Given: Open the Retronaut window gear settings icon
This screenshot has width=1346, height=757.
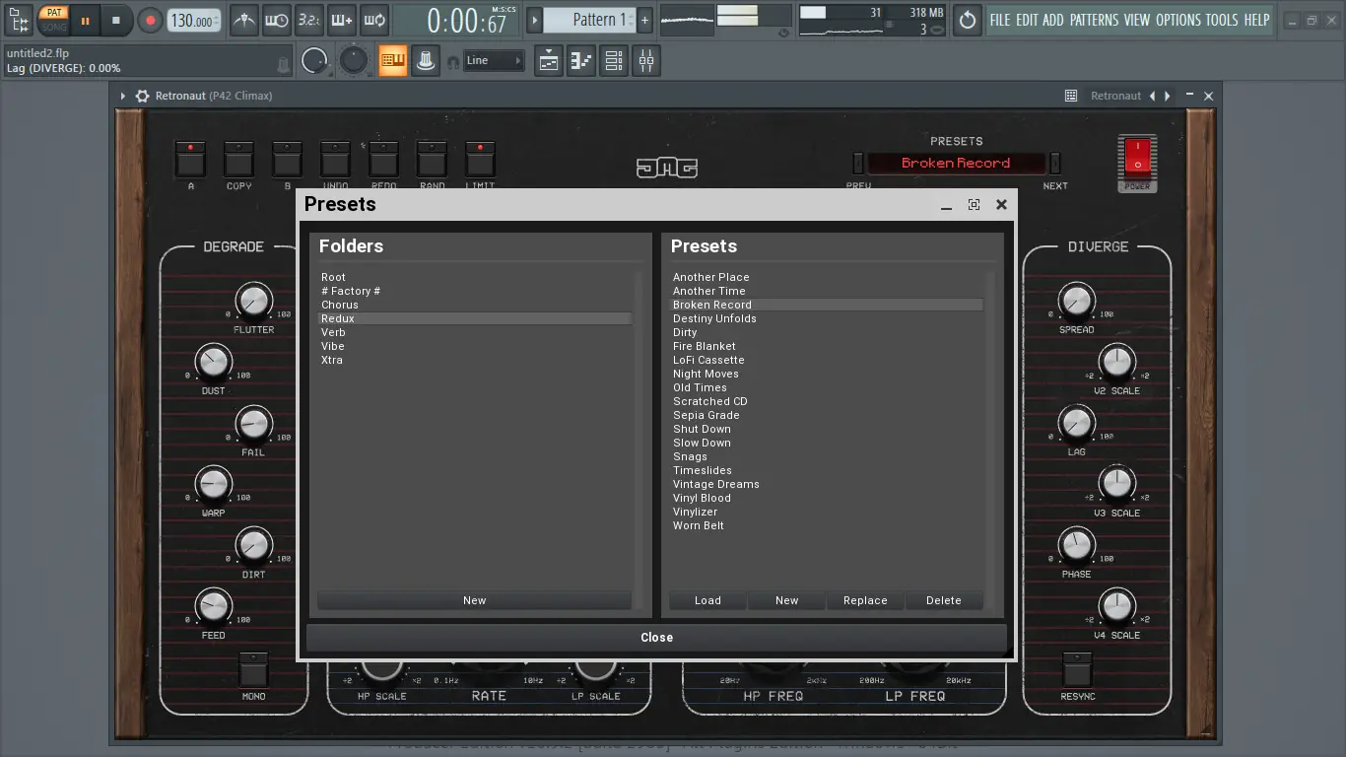Looking at the screenshot, I should (x=142, y=96).
